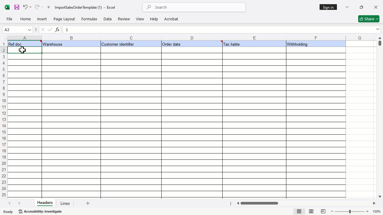The height and width of the screenshot is (215, 383).
Task: Click the Sign in button
Action: pyautogui.click(x=328, y=7)
